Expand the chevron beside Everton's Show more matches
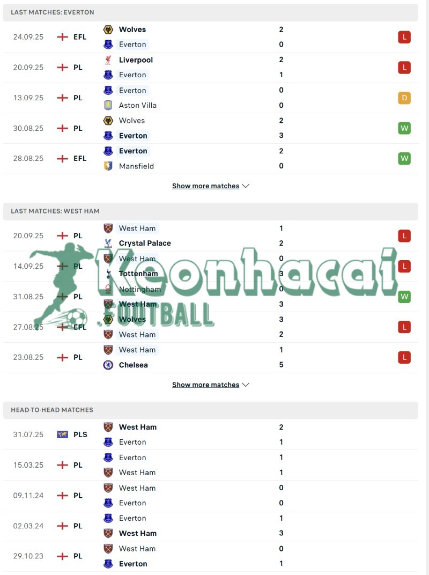Image resolution: width=429 pixels, height=575 pixels. (x=246, y=186)
